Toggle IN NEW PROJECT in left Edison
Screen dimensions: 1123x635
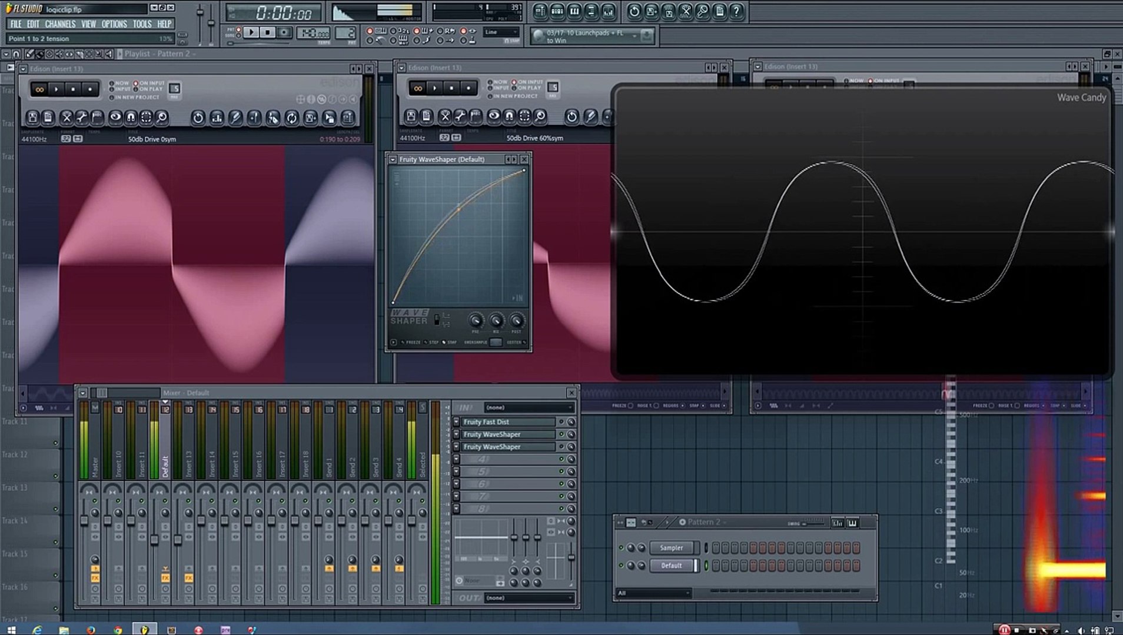[x=134, y=97]
